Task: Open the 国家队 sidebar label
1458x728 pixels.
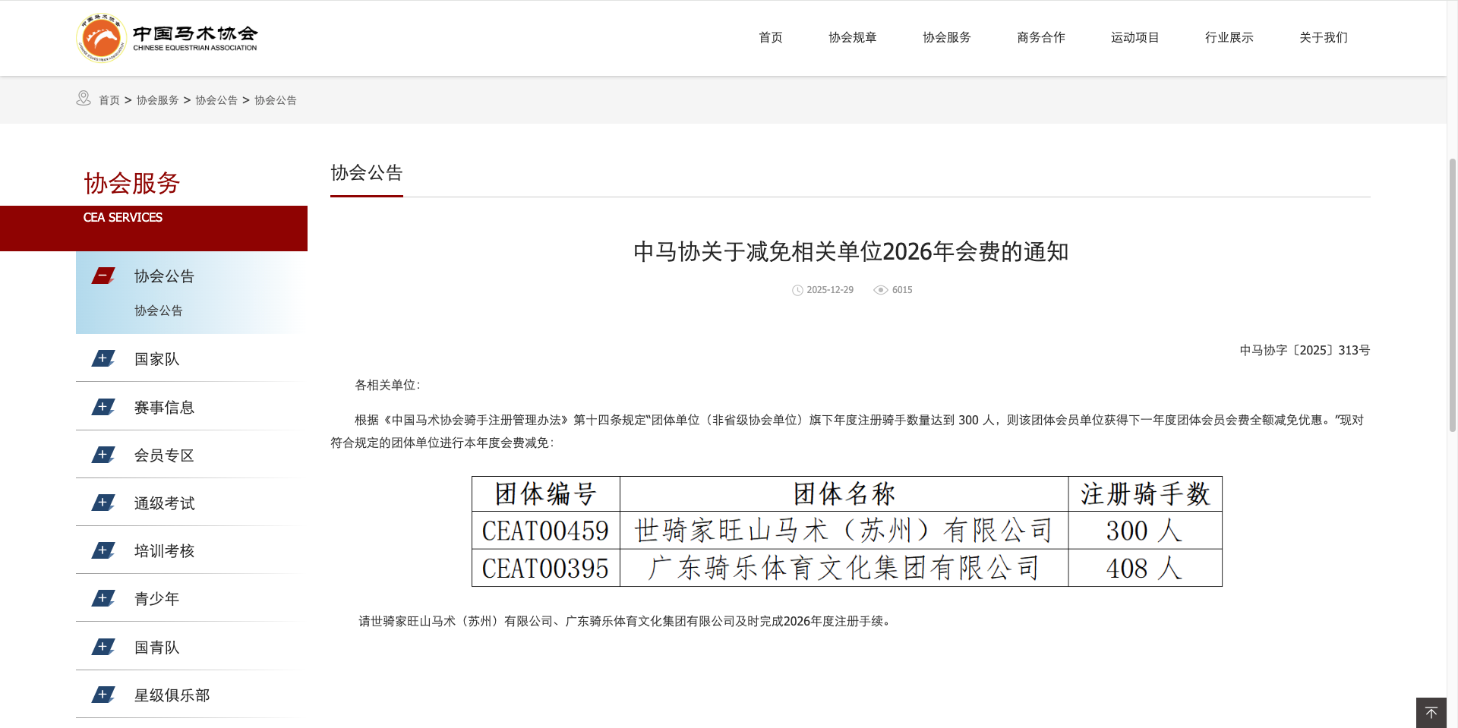Action: pyautogui.click(x=157, y=359)
